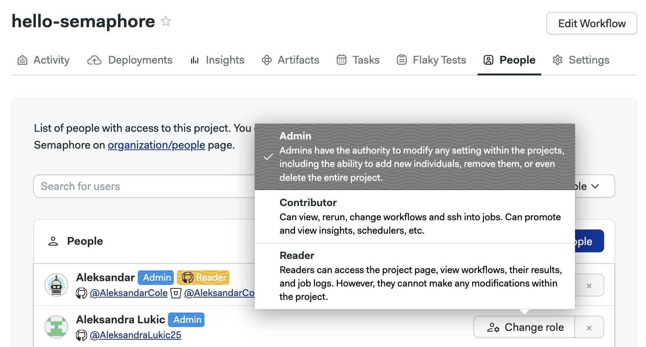Expand the role filter dropdown chevron
Screen dimensions: 646x347
[x=595, y=187]
